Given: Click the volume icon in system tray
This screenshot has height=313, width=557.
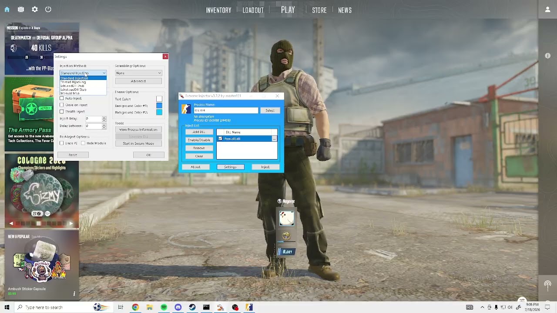Looking at the screenshot, I should [x=510, y=307].
